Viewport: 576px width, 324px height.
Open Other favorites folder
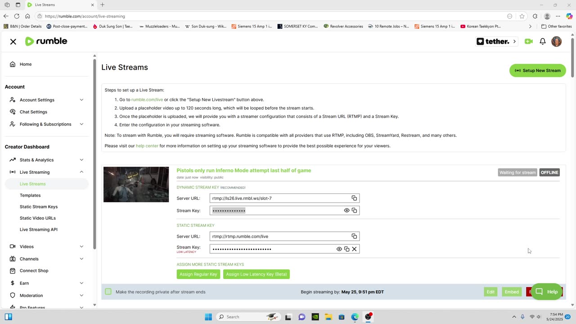(556, 26)
